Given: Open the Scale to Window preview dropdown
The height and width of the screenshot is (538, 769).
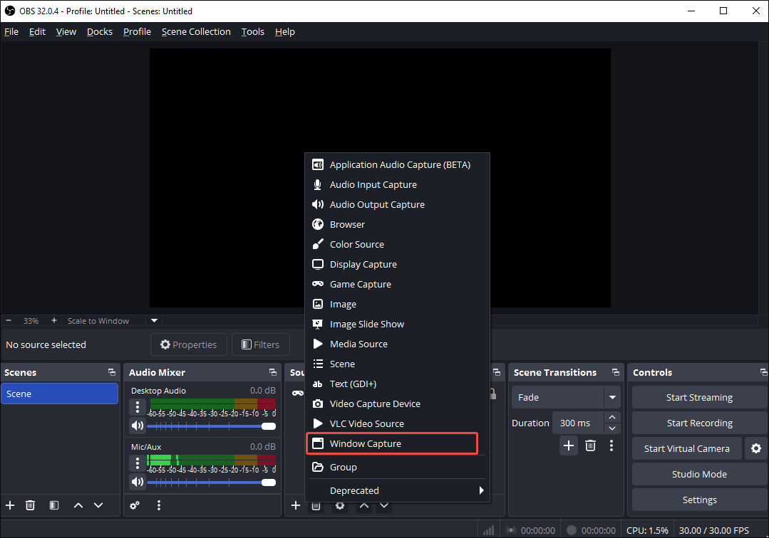Looking at the screenshot, I should [154, 320].
